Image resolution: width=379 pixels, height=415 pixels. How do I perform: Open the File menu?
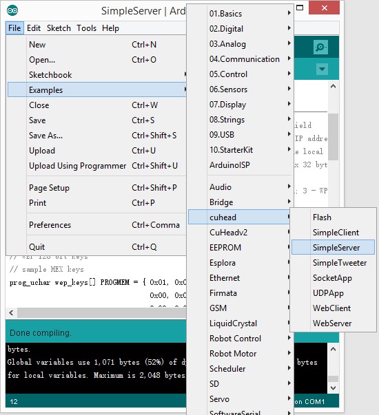point(14,28)
